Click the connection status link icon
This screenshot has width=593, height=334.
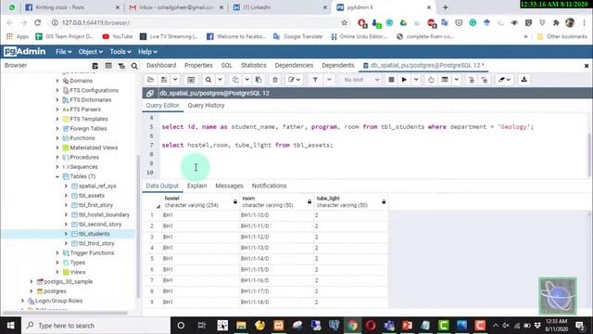150,93
